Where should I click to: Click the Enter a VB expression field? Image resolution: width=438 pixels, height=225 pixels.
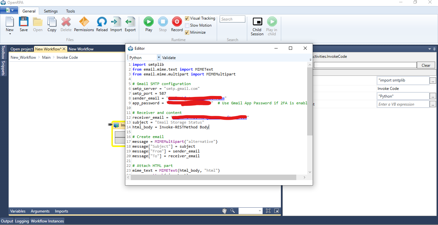coord(403,104)
